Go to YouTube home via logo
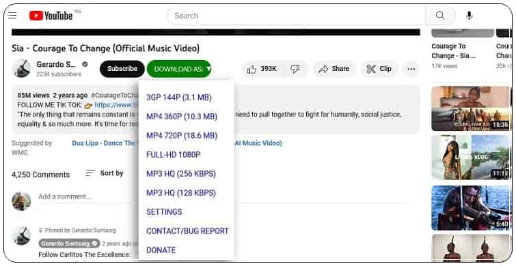Image resolution: width=516 pixels, height=266 pixels. click(51, 16)
